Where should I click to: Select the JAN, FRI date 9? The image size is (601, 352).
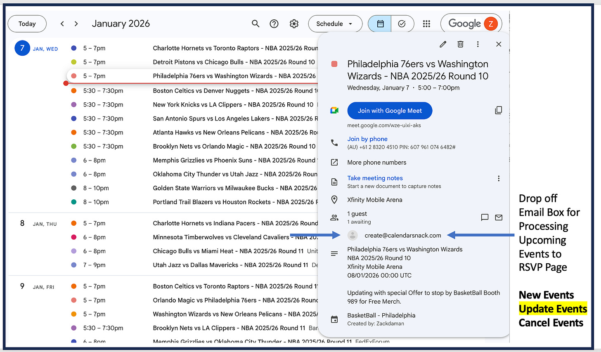pyautogui.click(x=22, y=286)
